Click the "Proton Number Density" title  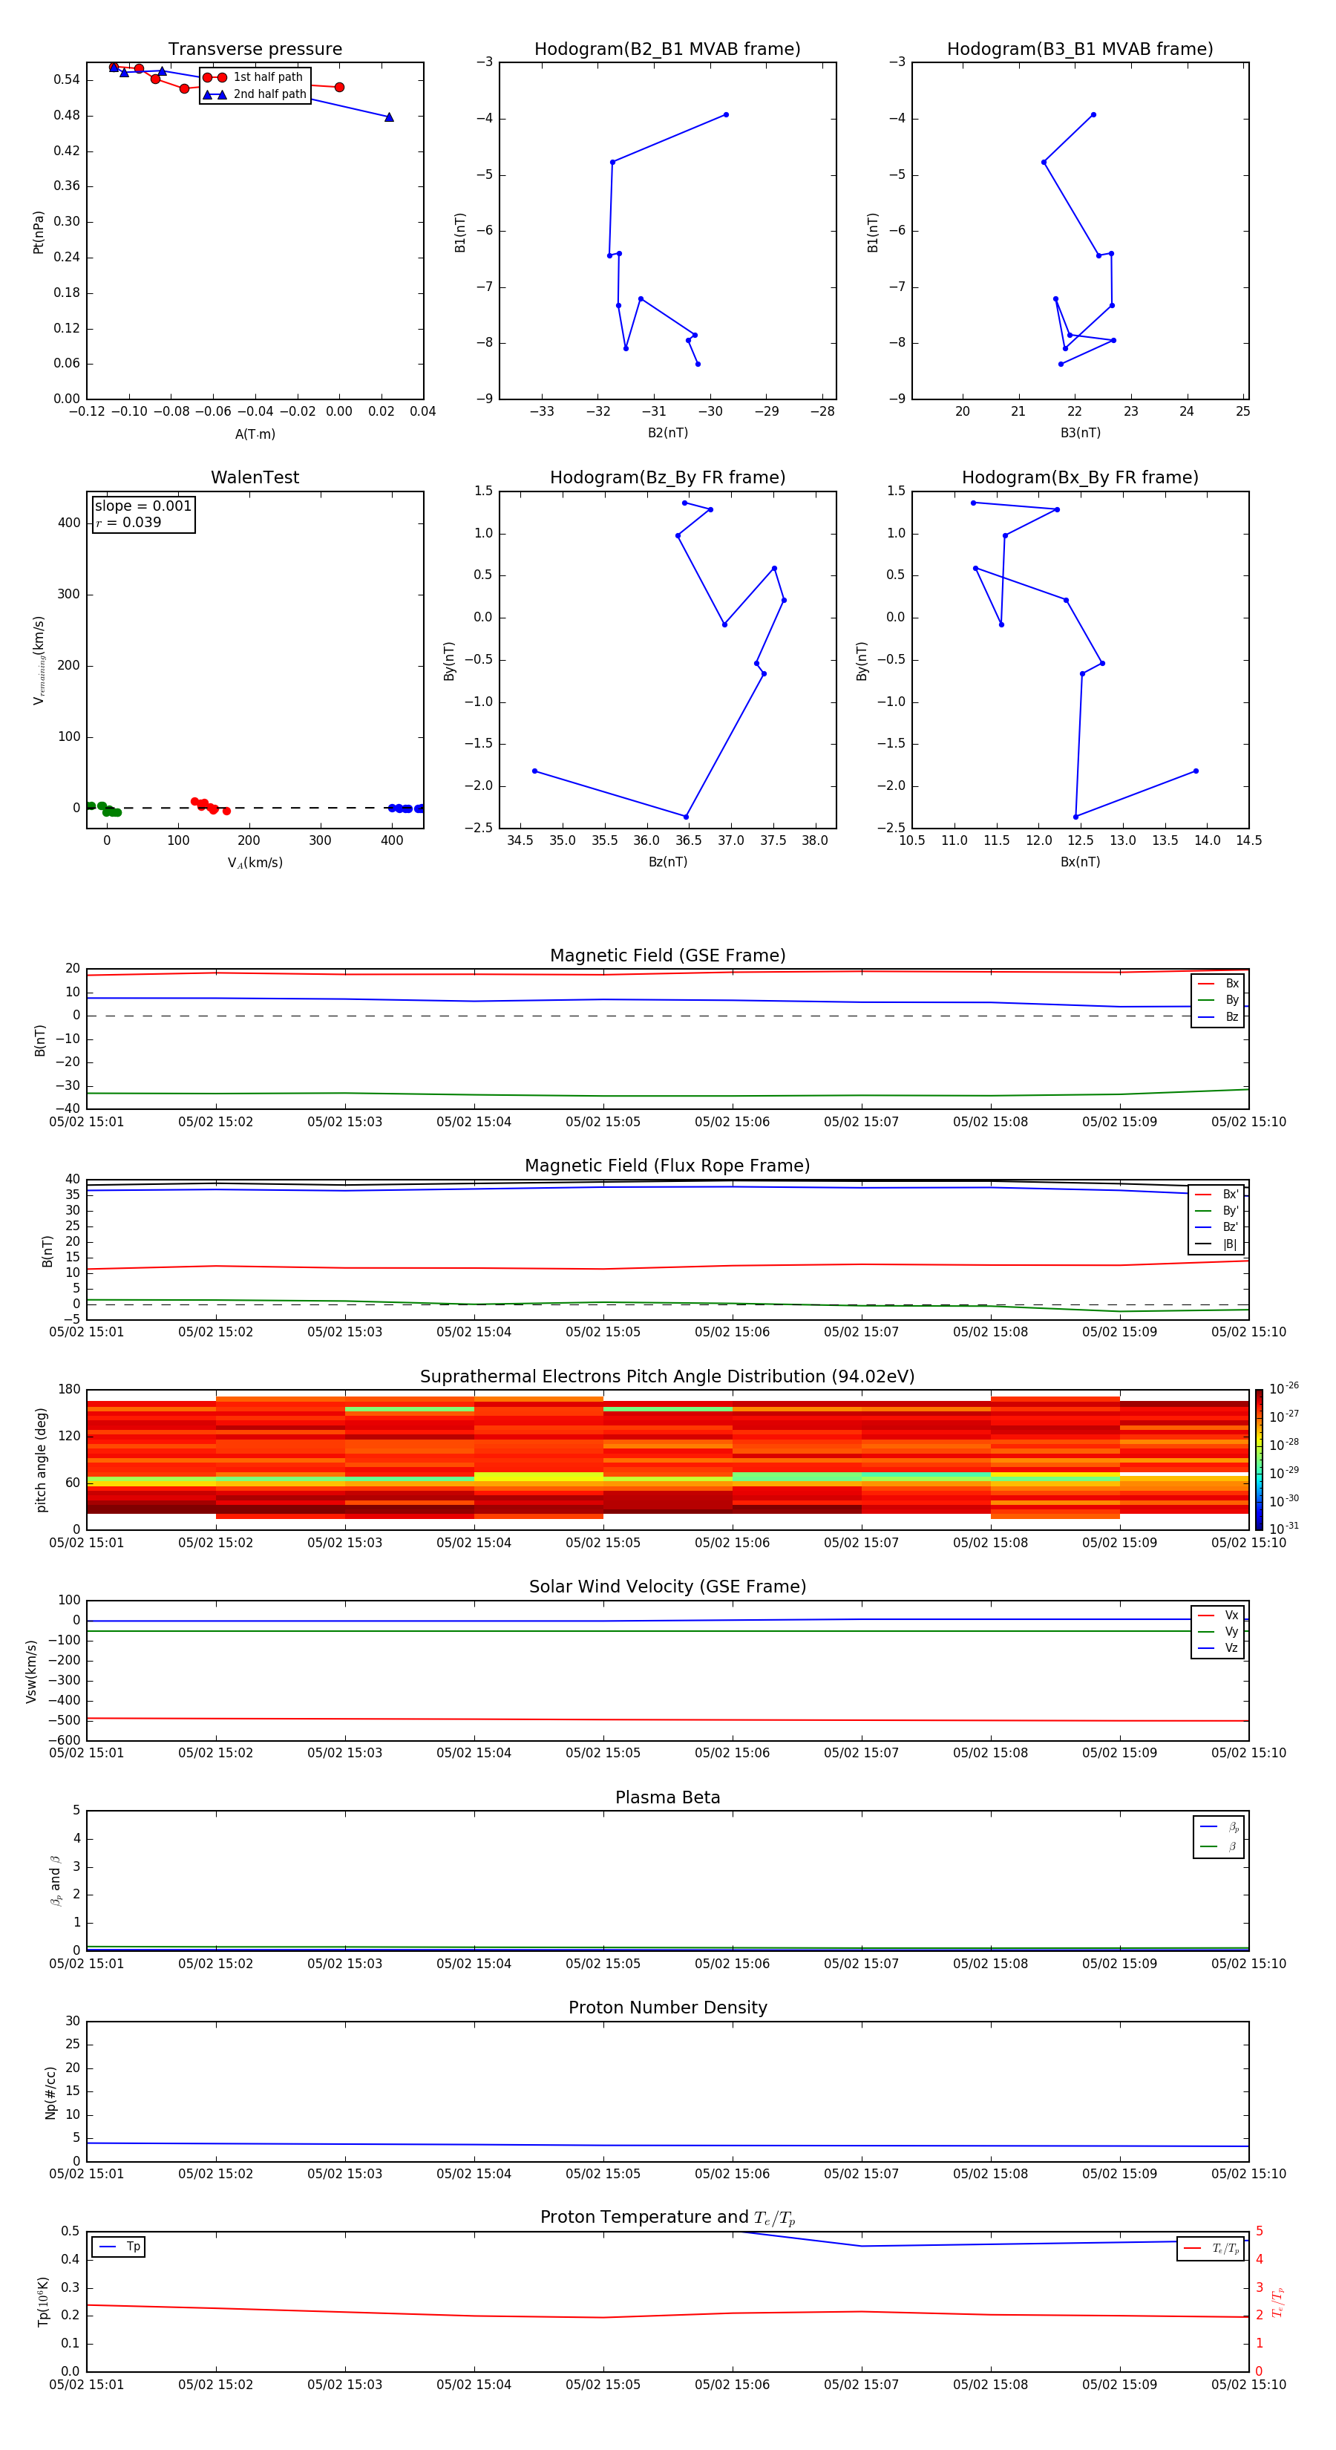(667, 2008)
